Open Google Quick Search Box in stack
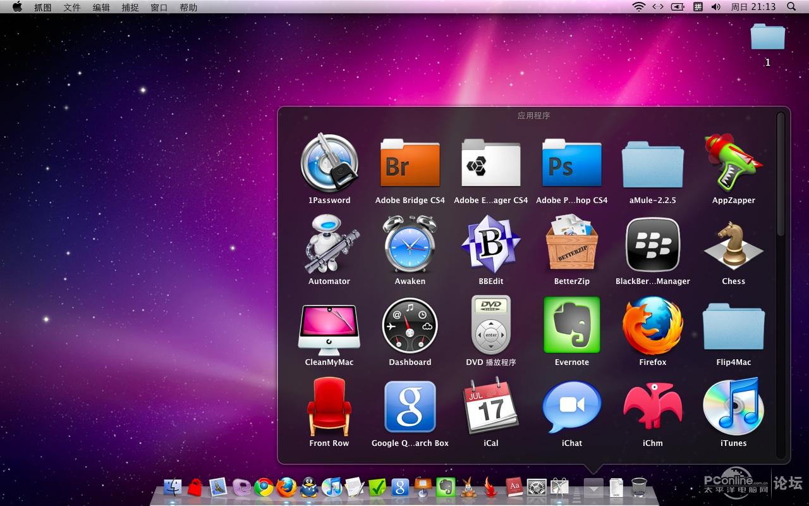The image size is (809, 506). (410, 406)
